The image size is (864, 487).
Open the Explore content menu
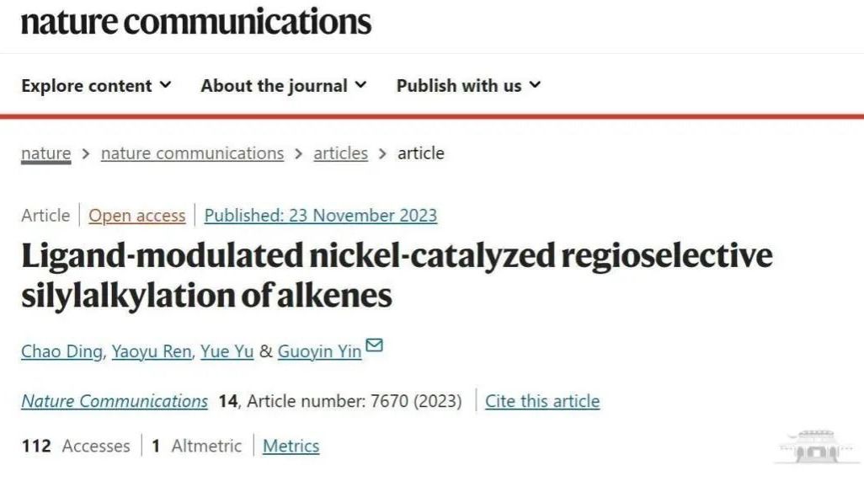coord(97,85)
